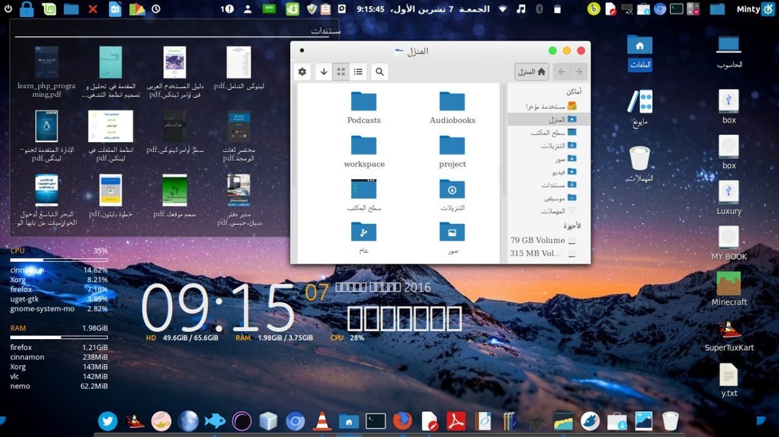This screenshot has height=437, width=779.
Task: Open the Minecraft desktop shortcut
Action: (x=728, y=284)
